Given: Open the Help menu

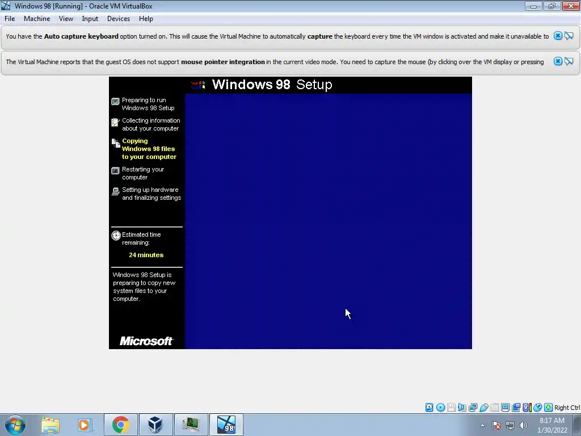Looking at the screenshot, I should (x=146, y=19).
